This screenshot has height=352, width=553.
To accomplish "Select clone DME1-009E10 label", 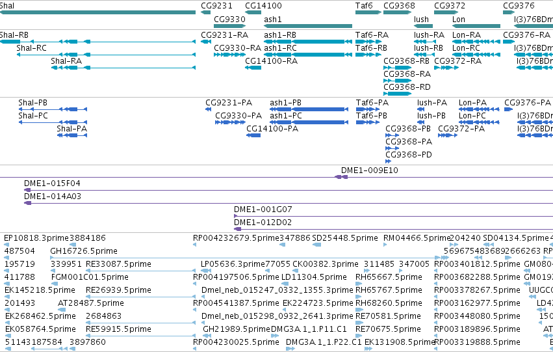I will [370, 170].
